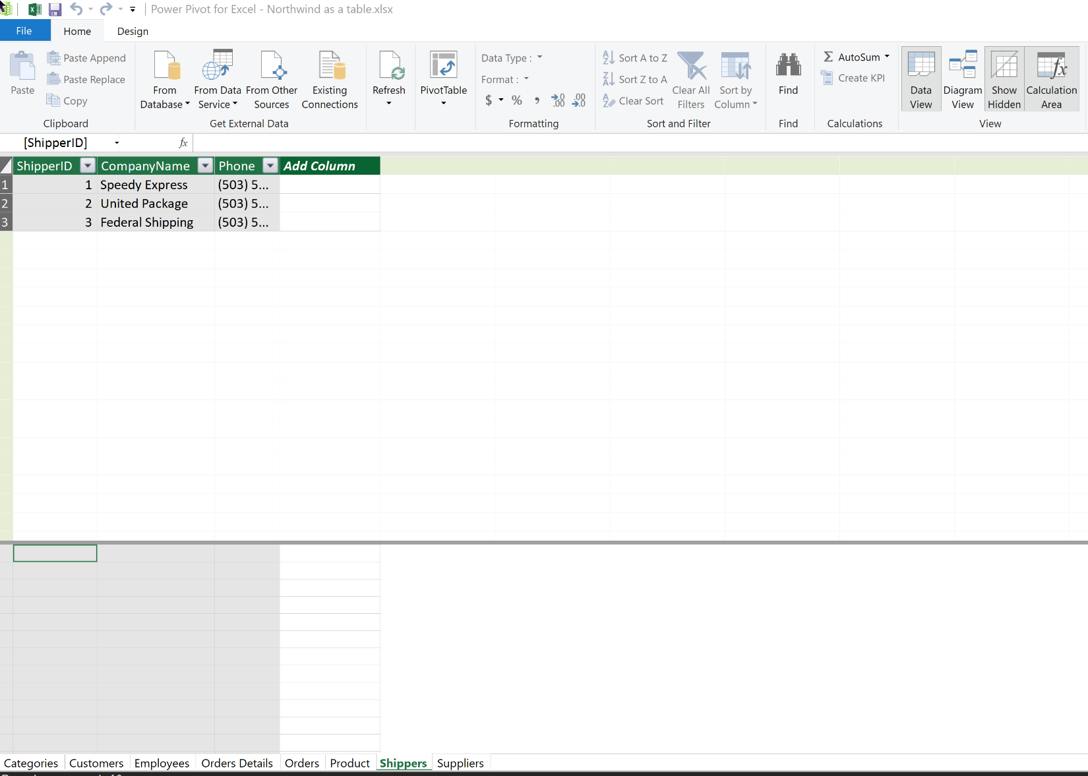The height and width of the screenshot is (776, 1088).
Task: Expand the currency format dropdown arrow
Action: [501, 100]
